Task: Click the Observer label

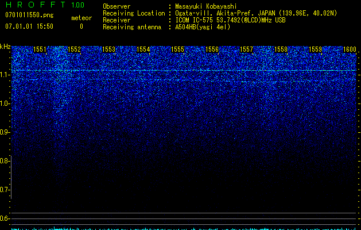Action: (117, 6)
